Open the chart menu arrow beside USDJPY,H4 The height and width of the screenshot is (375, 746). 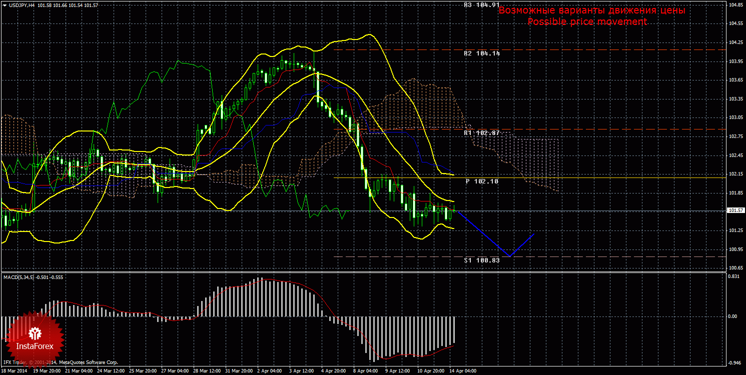[x=5, y=5]
